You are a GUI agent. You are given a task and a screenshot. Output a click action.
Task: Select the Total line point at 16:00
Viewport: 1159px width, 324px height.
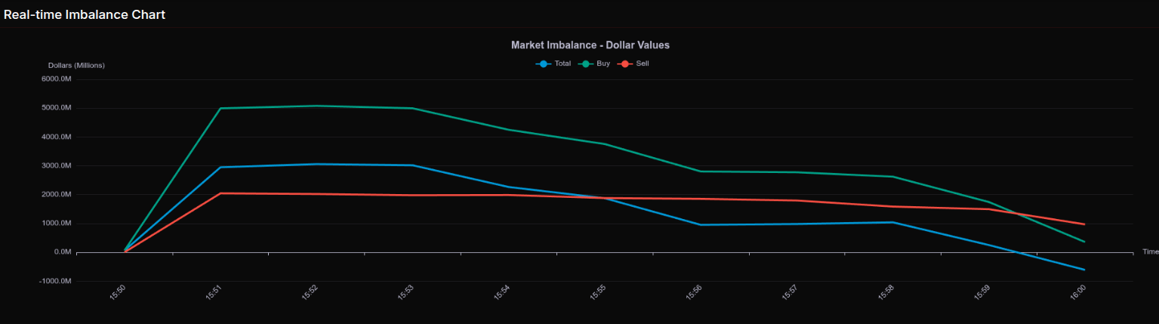[x=1084, y=270]
